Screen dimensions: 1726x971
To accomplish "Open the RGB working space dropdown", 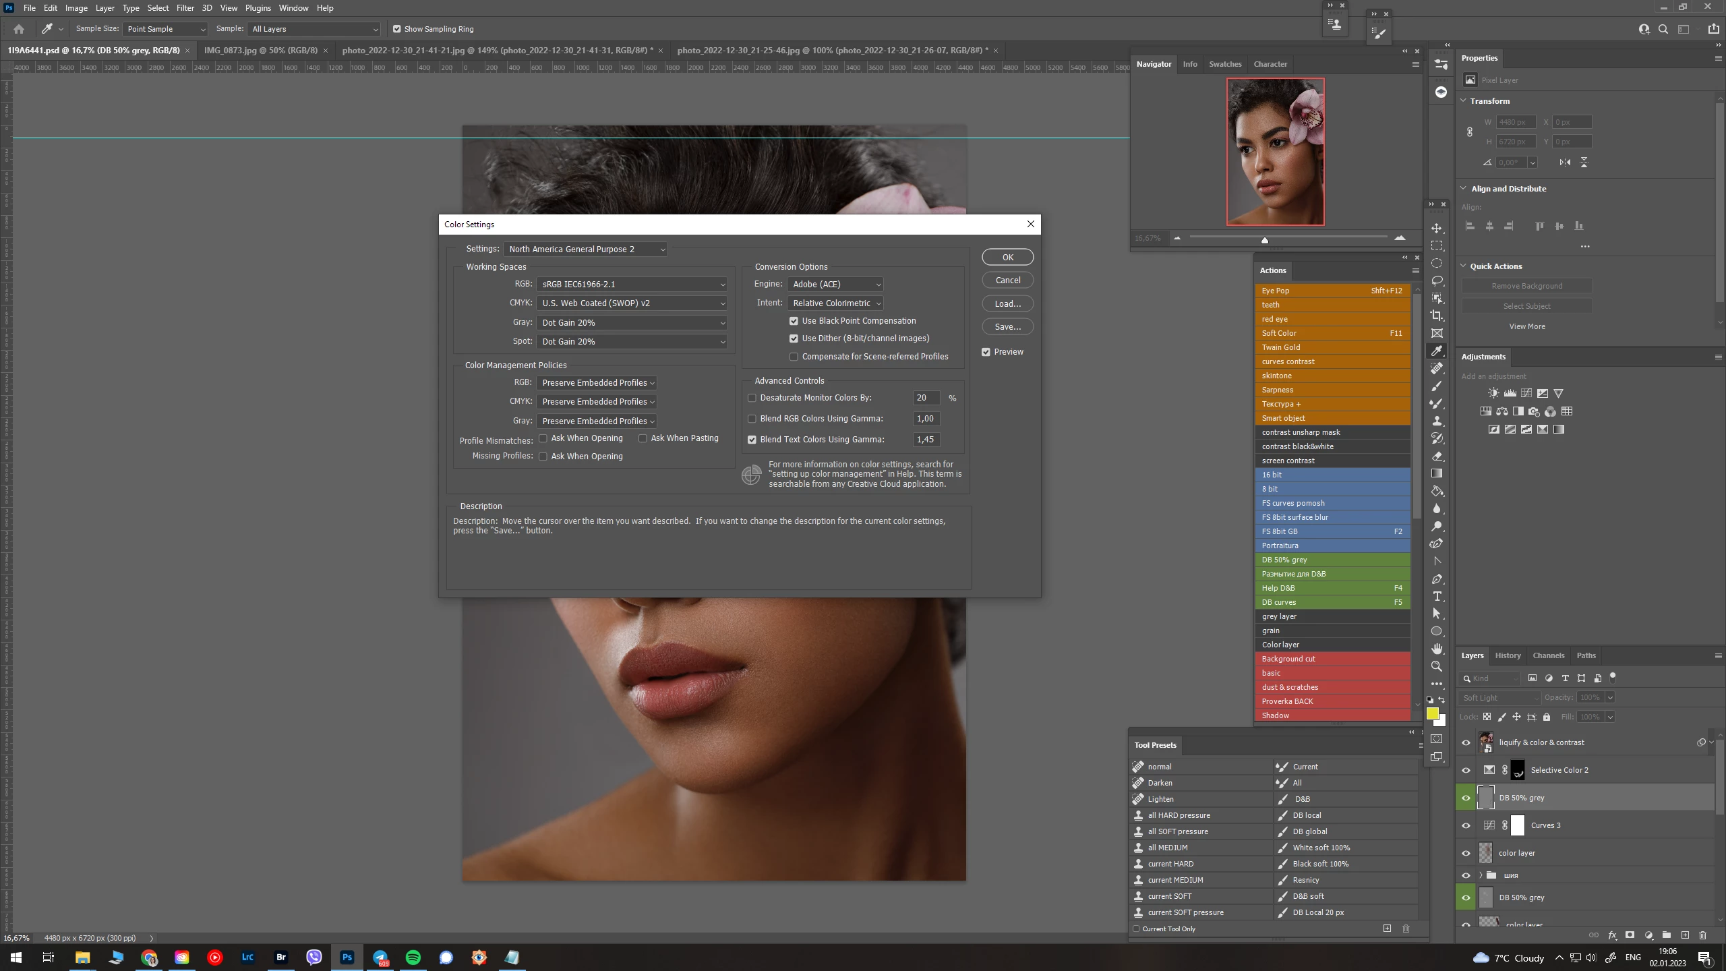I will 632,285.
